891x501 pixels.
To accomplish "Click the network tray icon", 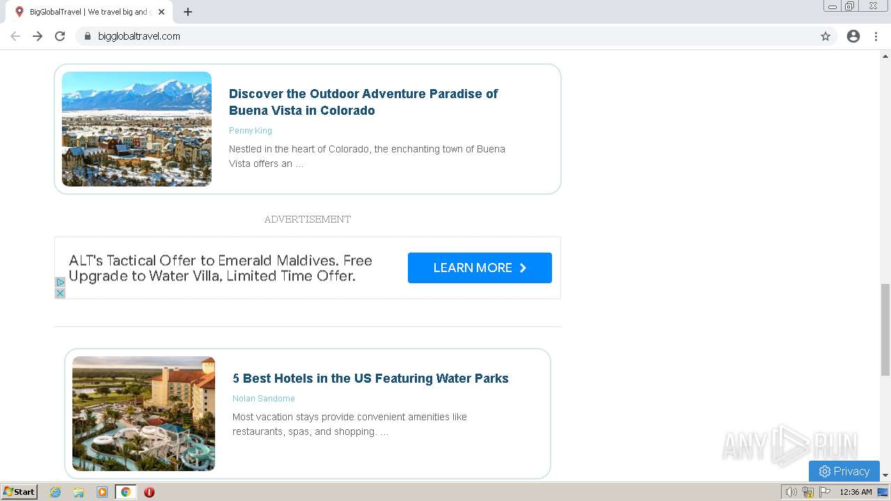I will tap(808, 492).
